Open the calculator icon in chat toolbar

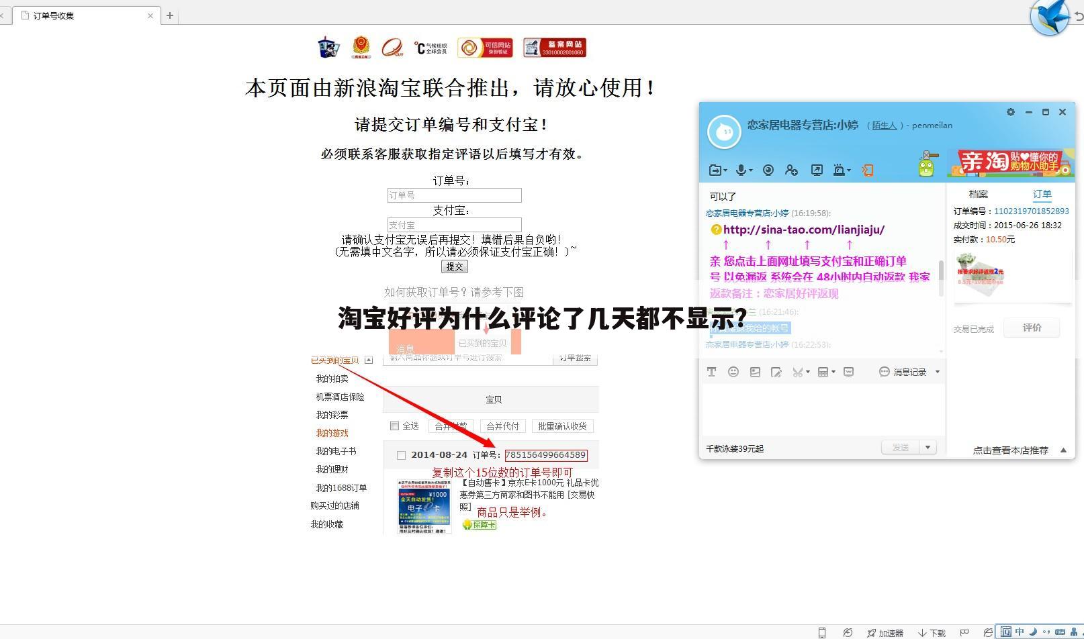[823, 372]
